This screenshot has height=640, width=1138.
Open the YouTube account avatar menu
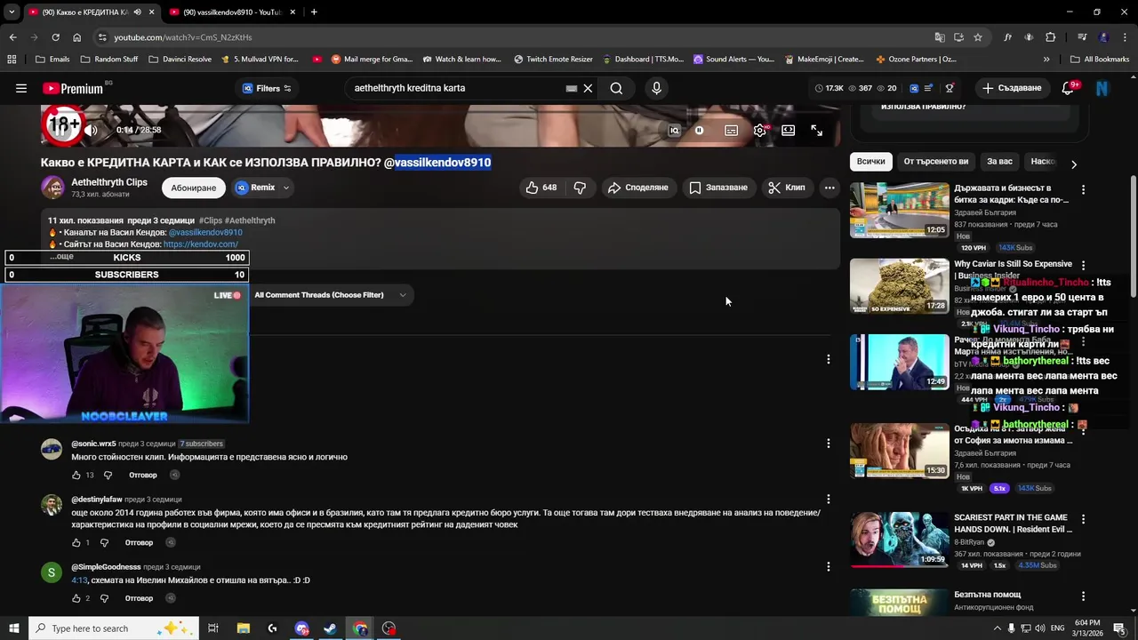1102,88
